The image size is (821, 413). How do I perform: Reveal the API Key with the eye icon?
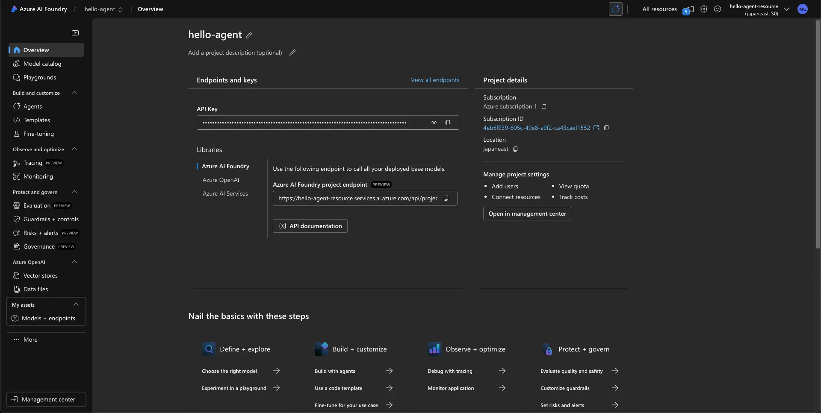[x=434, y=123]
